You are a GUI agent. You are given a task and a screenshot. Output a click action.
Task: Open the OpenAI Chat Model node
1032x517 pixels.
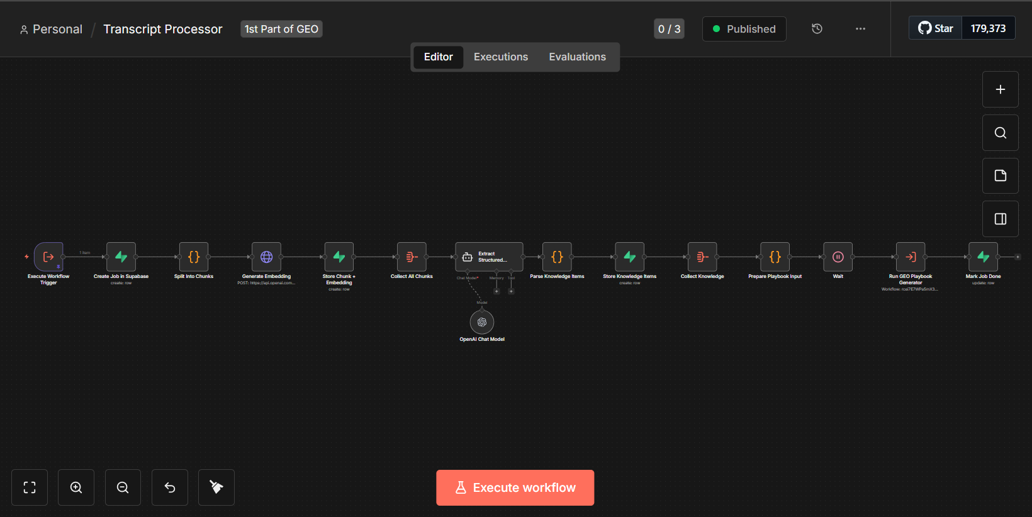tap(482, 322)
